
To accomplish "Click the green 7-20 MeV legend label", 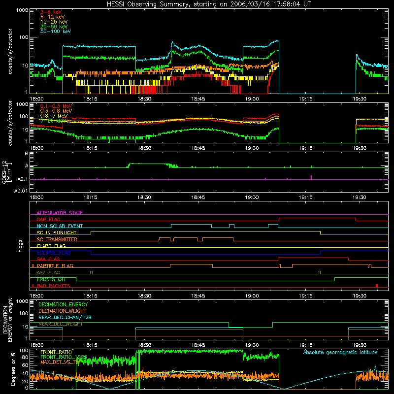I will (52, 121).
